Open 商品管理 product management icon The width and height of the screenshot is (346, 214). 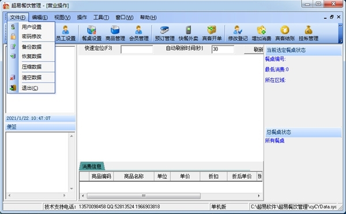tap(115, 33)
